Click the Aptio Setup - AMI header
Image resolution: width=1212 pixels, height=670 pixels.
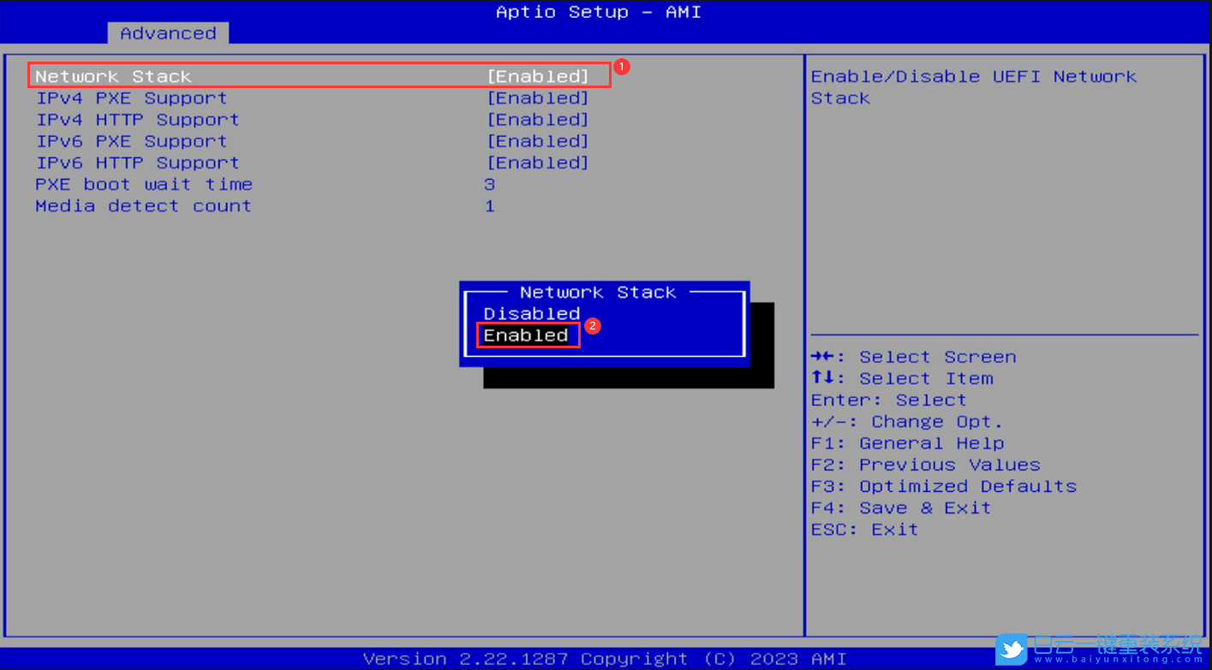(x=598, y=12)
